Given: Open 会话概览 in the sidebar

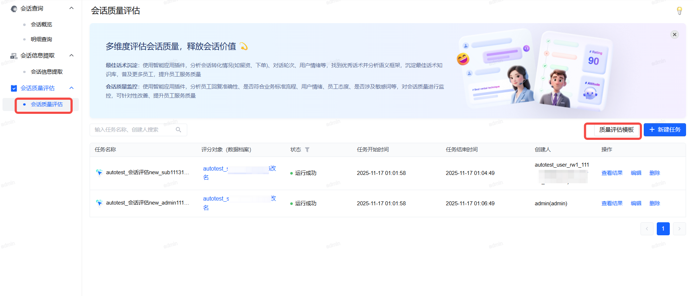Looking at the screenshot, I should click(41, 25).
